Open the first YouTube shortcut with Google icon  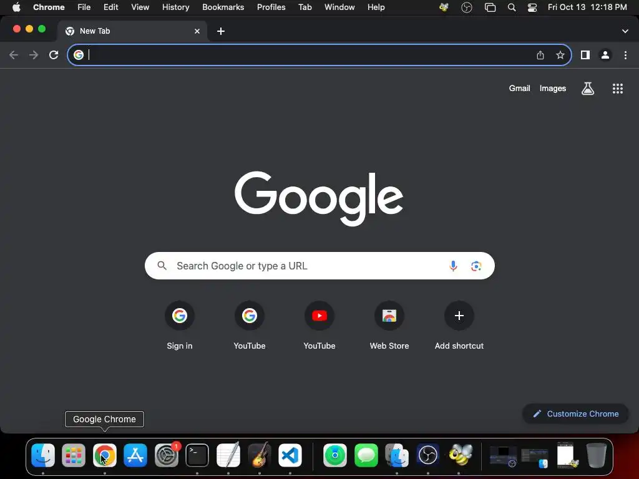click(x=250, y=325)
